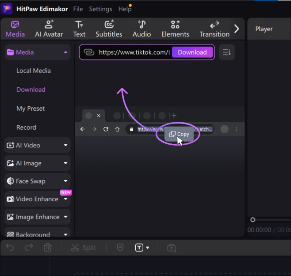The width and height of the screenshot is (291, 276).
Task: Open the Text tab
Action: [79, 29]
